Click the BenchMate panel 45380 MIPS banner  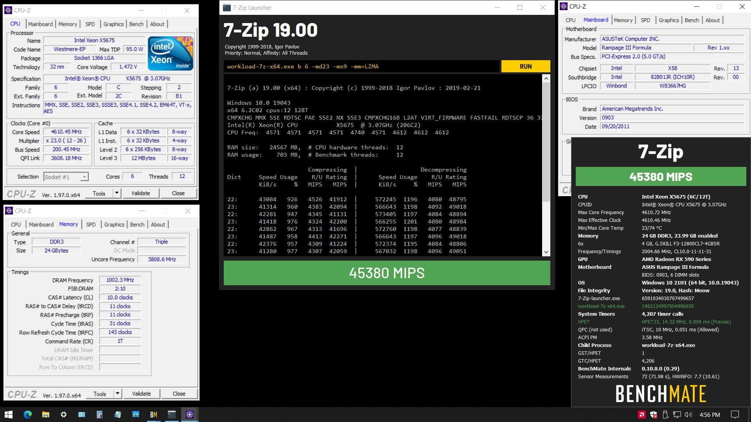click(661, 177)
